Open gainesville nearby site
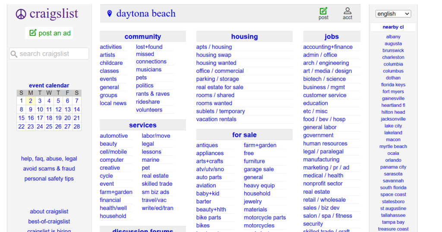 coord(393,99)
